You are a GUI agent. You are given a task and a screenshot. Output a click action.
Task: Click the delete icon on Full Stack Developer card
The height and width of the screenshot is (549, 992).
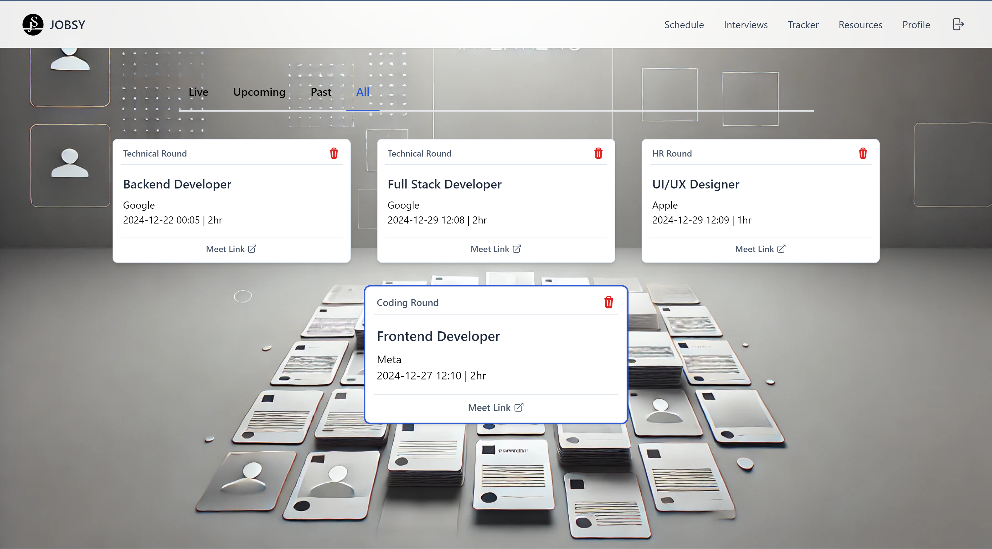(598, 153)
